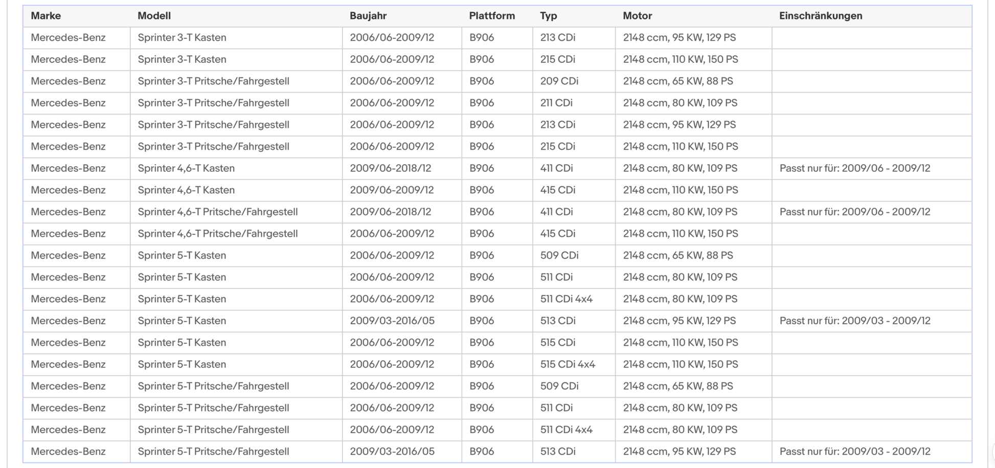
Task: Click restriction text in Sprinter 4,6-T Kasten row
Action: click(854, 168)
